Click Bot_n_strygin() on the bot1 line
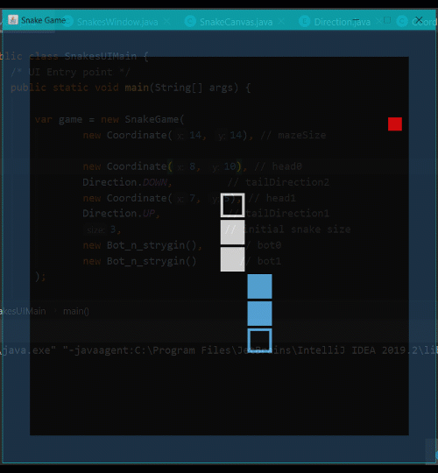 (152, 261)
